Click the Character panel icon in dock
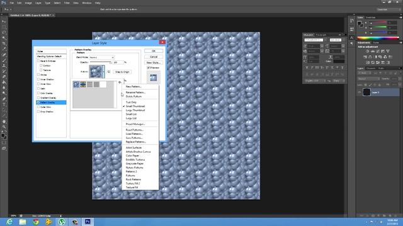Viewport: 403px width, 226px height. click(351, 38)
